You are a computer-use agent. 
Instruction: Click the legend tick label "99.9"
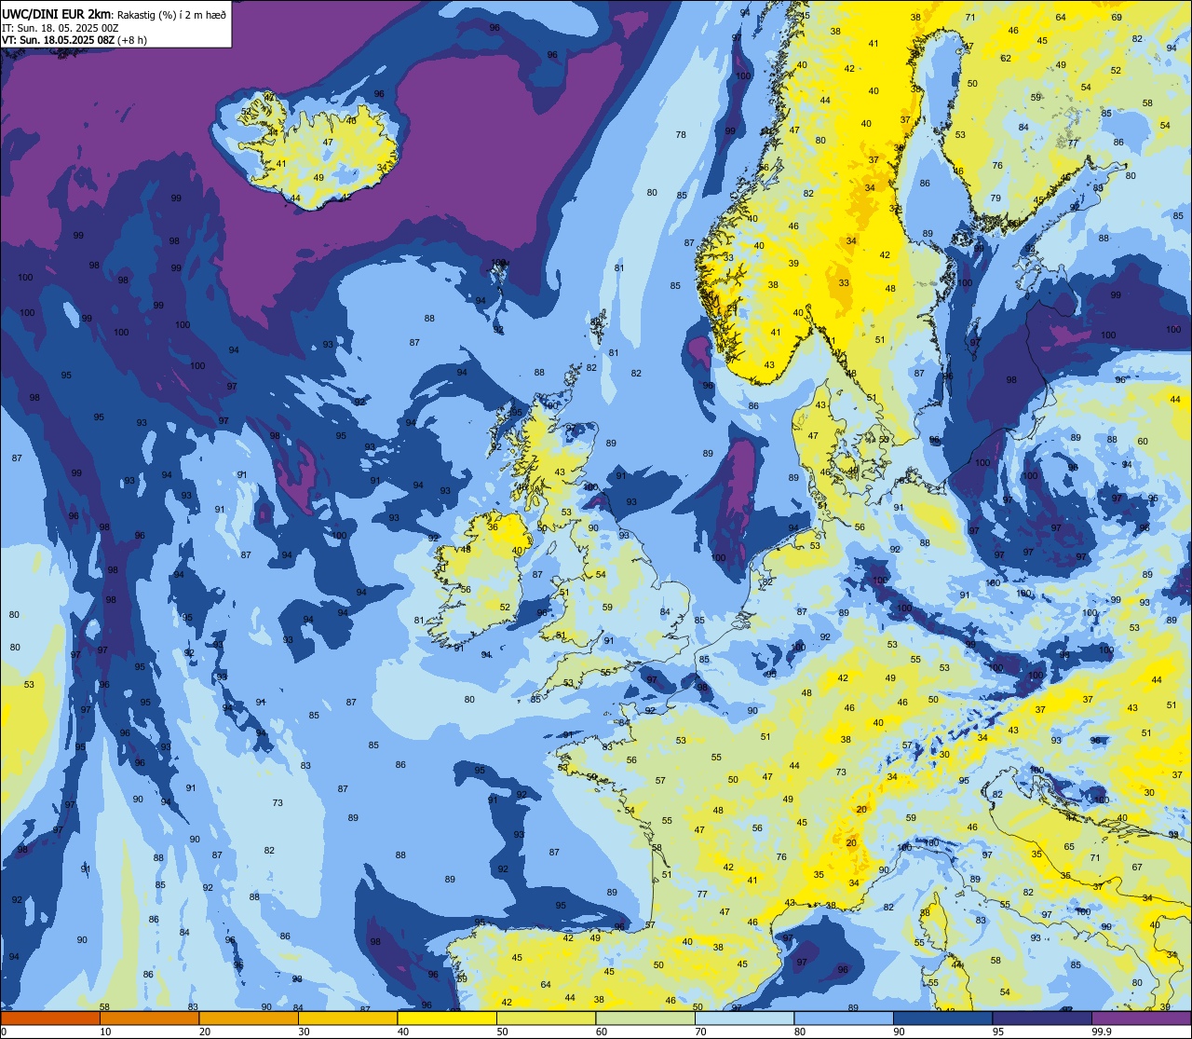[x=1102, y=1032]
